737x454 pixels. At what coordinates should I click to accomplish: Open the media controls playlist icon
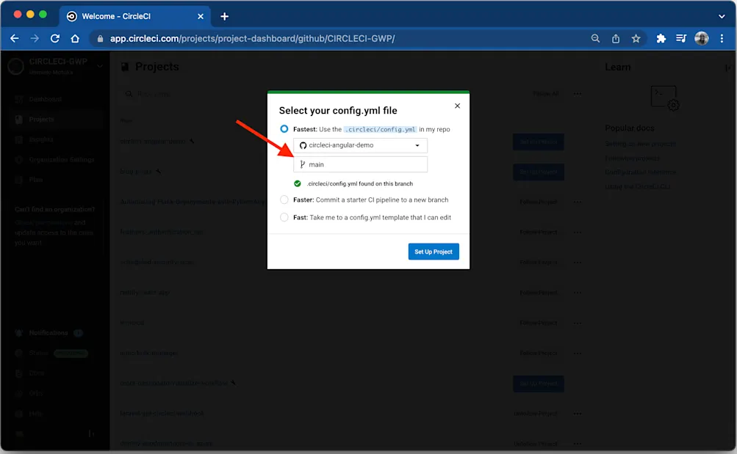(681, 38)
